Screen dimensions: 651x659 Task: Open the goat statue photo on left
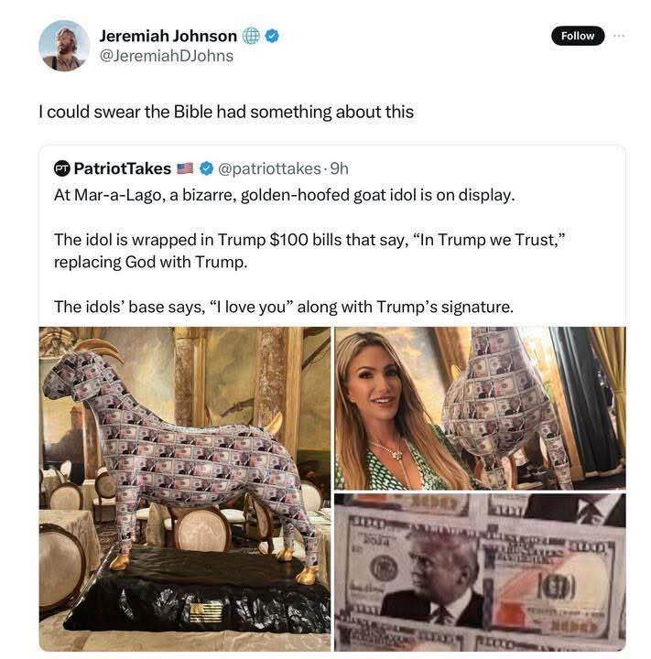185,489
